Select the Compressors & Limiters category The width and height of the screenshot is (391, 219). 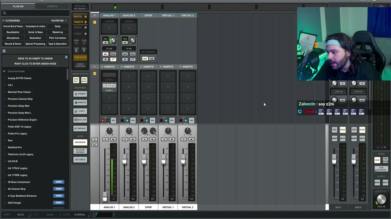coord(35,26)
